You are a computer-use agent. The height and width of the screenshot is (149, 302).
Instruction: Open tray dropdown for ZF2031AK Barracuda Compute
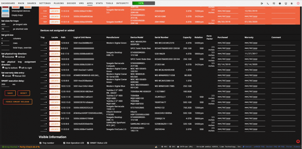(x=44, y=65)
